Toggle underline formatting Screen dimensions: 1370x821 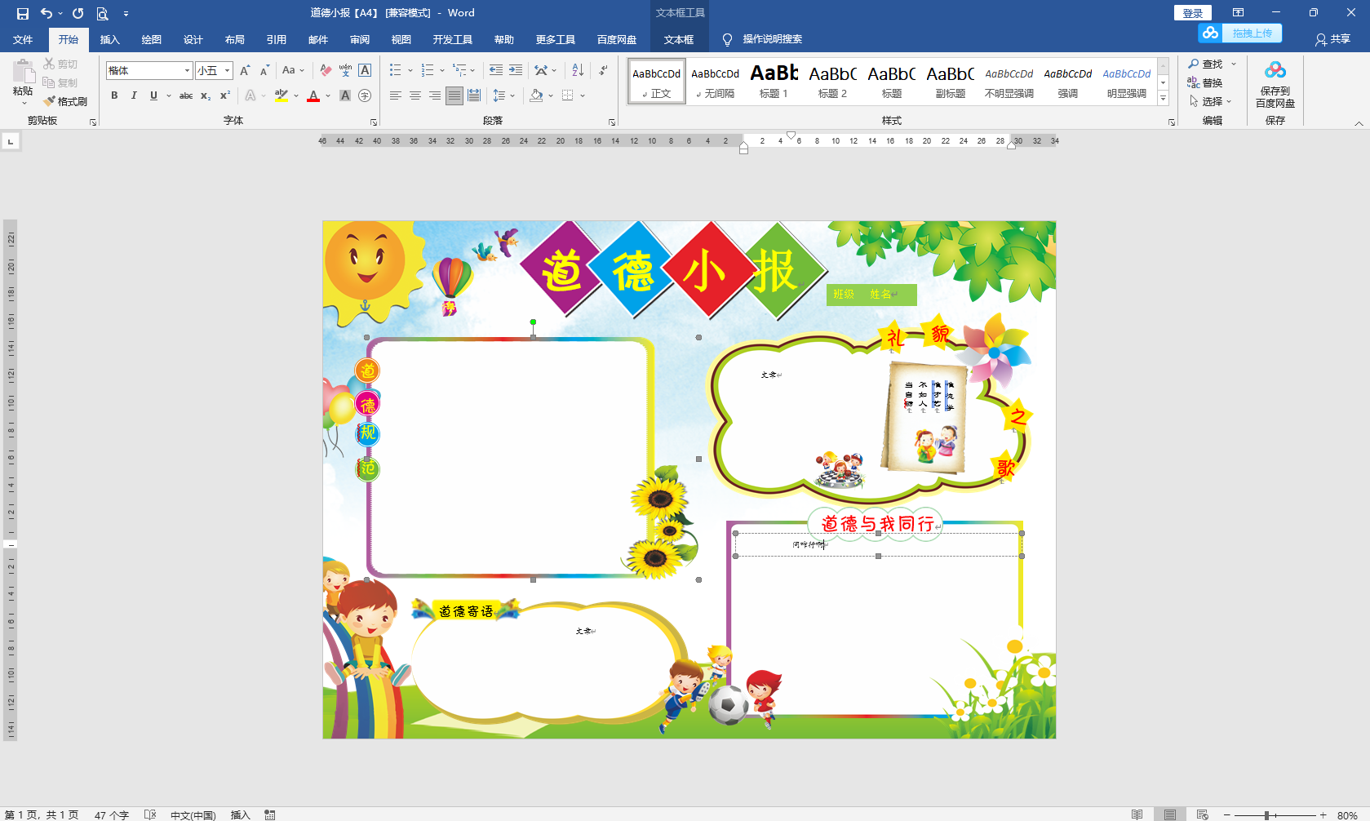coord(153,95)
